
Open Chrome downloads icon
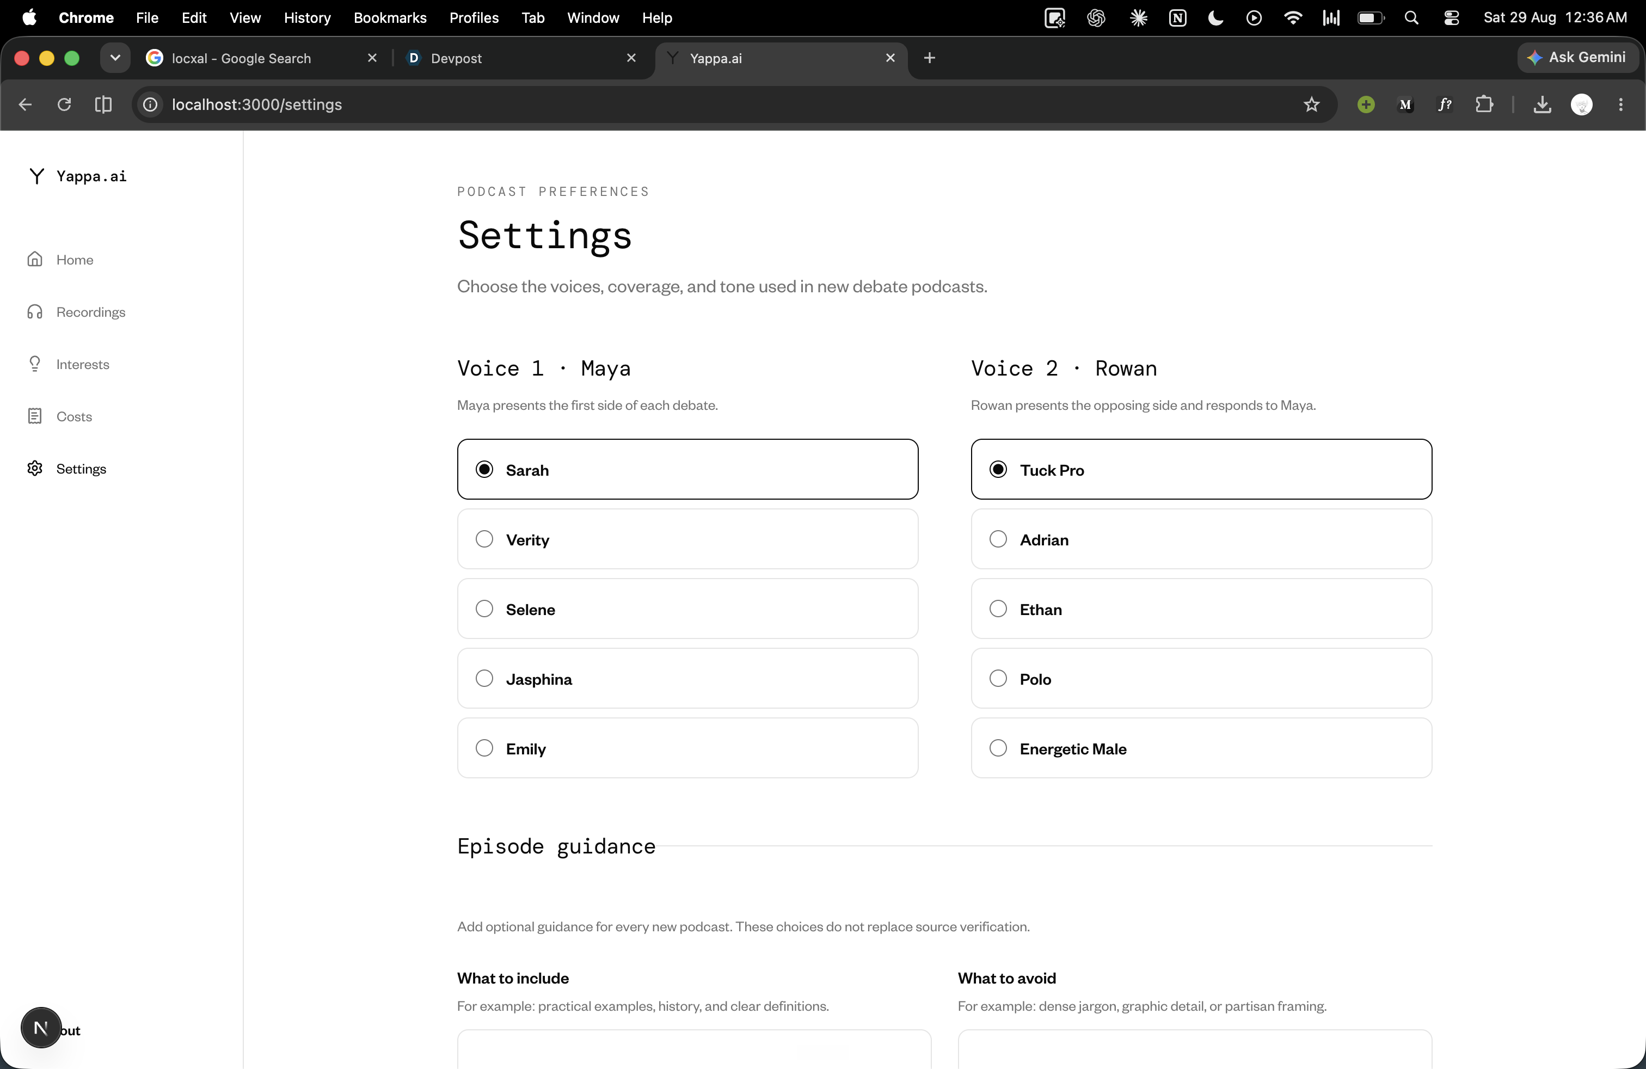click(x=1542, y=105)
